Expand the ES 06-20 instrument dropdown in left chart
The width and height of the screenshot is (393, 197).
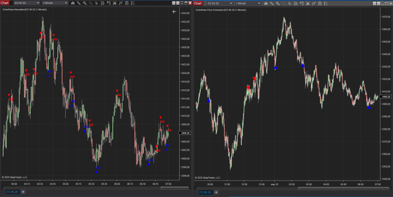27,3
